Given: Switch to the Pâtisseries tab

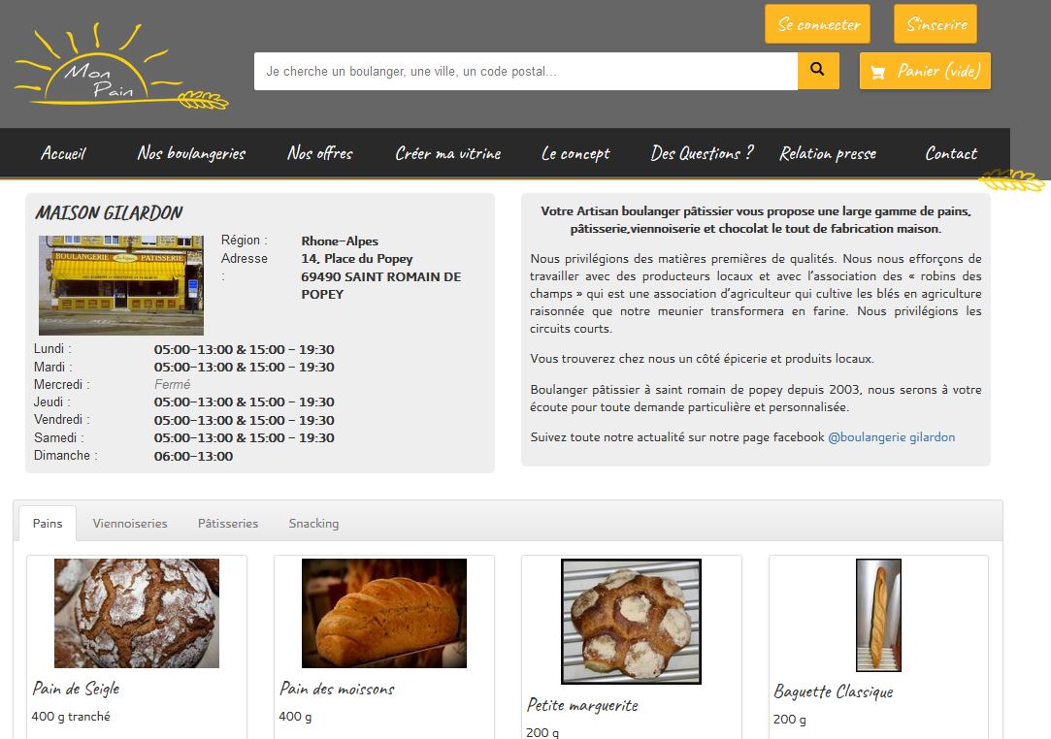Looking at the screenshot, I should [x=228, y=524].
